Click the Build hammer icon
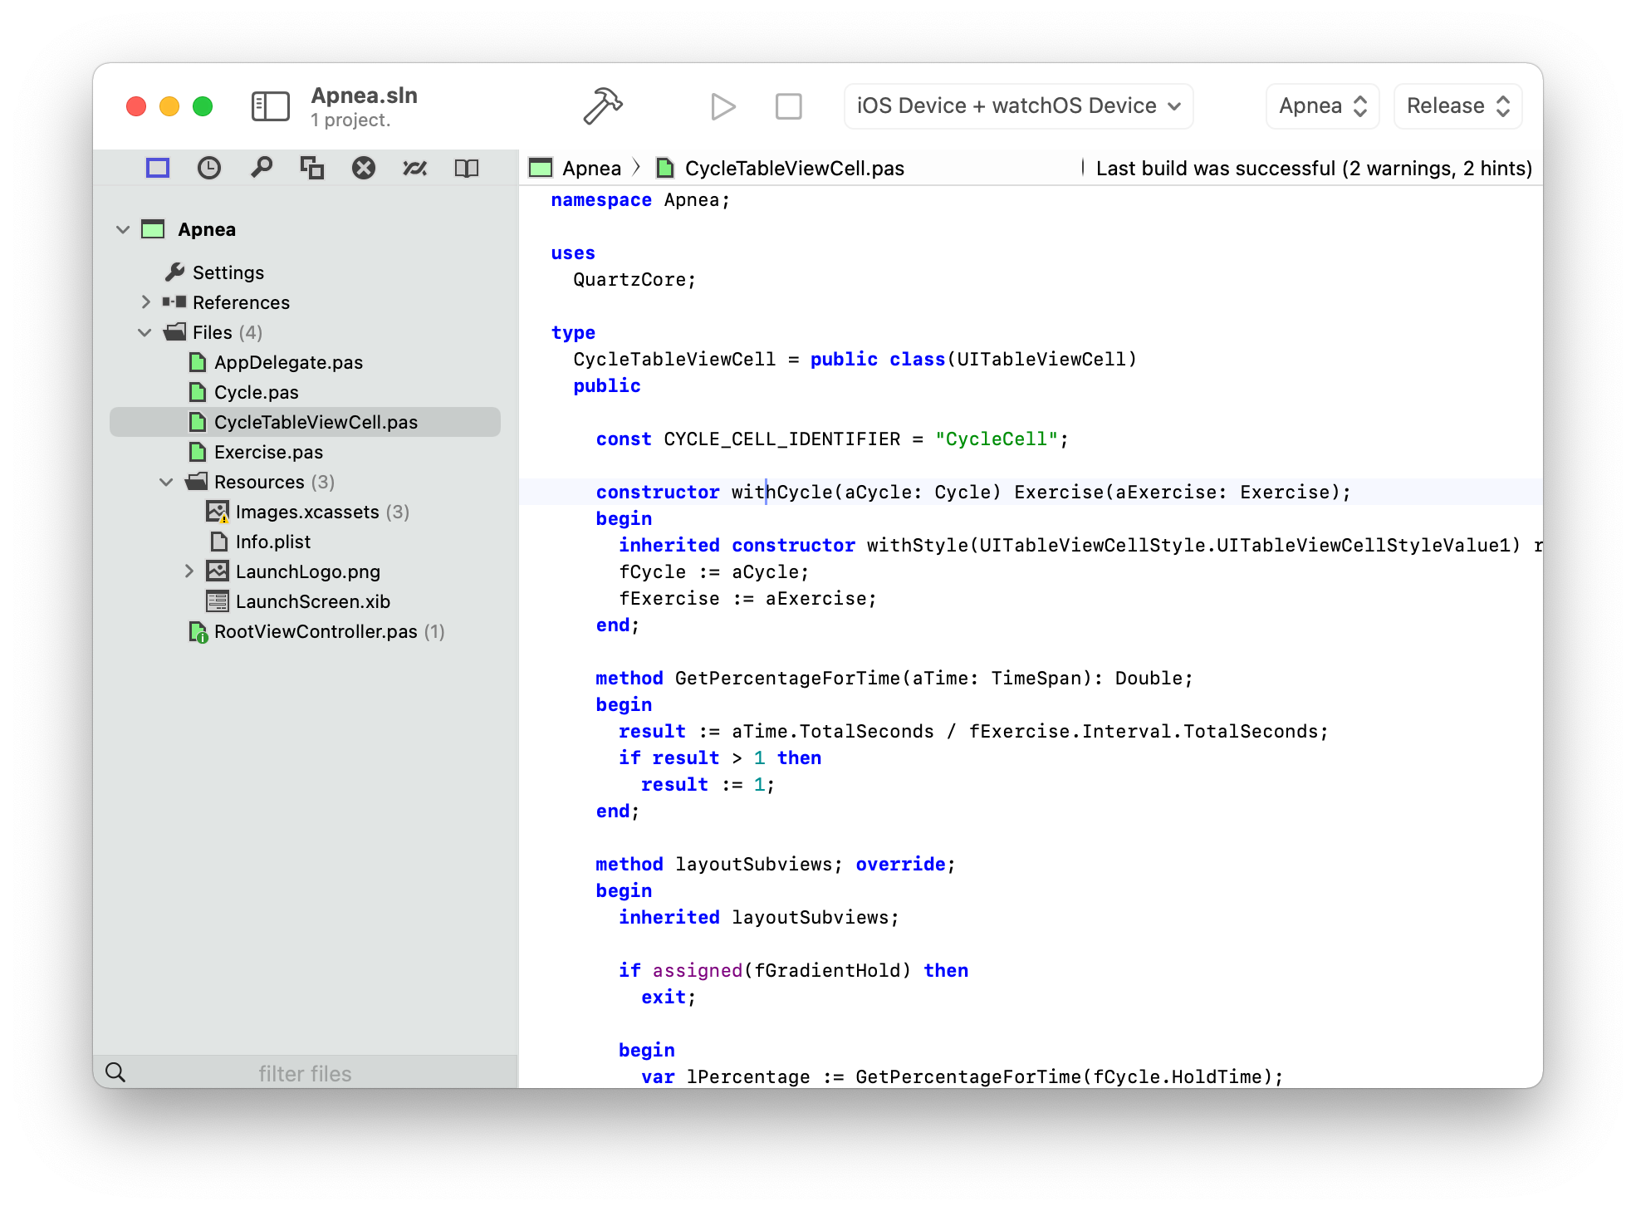 (x=603, y=106)
